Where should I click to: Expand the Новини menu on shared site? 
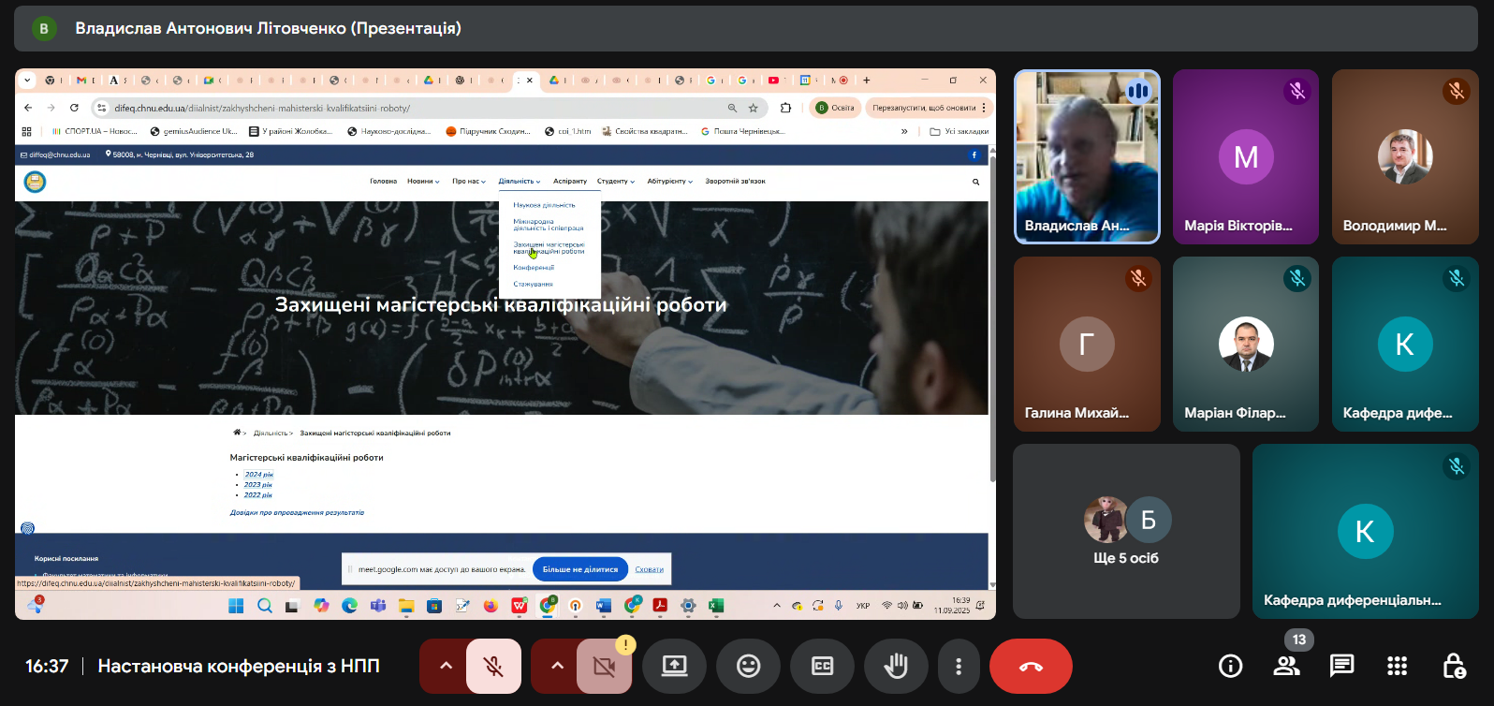pyautogui.click(x=423, y=182)
